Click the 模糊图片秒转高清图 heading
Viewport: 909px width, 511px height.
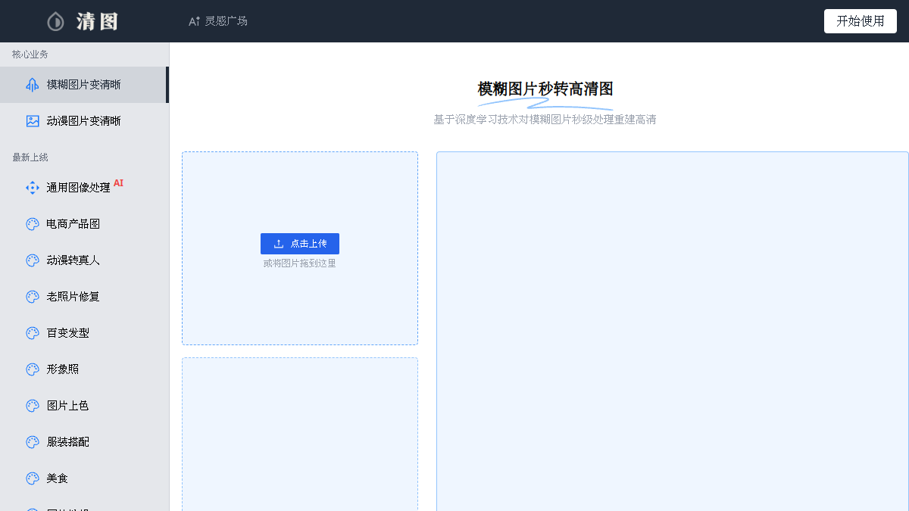(x=545, y=89)
